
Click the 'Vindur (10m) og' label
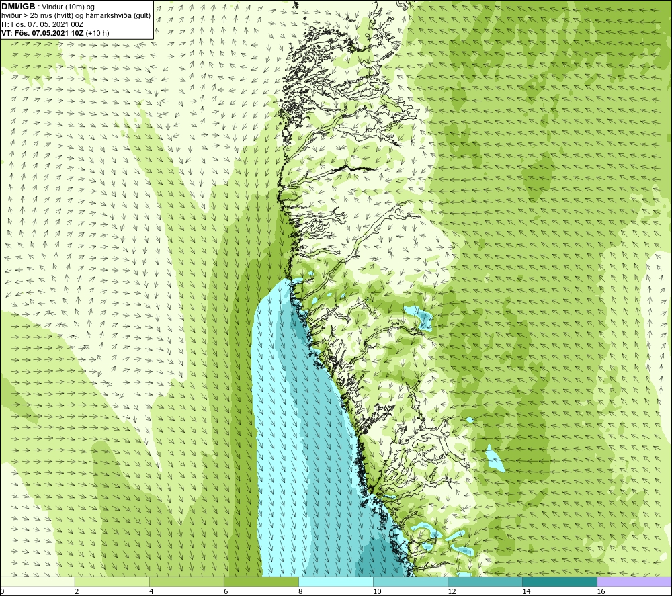69,7
